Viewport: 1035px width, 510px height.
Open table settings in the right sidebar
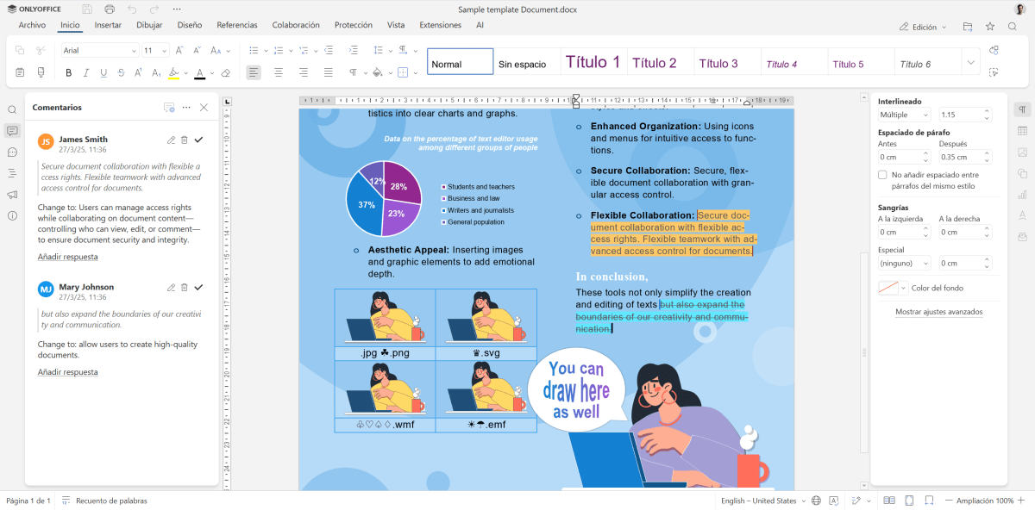pos(1022,131)
